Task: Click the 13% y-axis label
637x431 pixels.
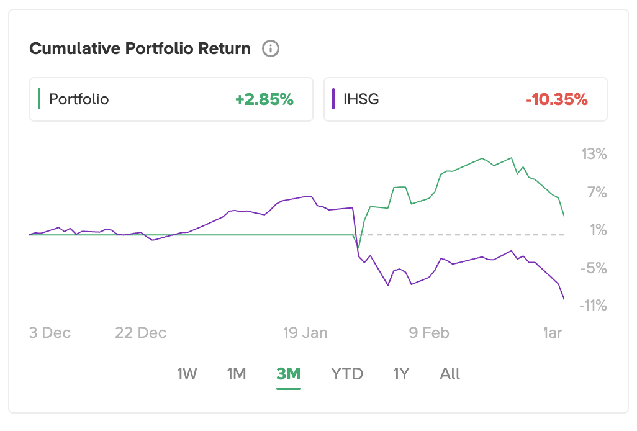Action: point(594,154)
